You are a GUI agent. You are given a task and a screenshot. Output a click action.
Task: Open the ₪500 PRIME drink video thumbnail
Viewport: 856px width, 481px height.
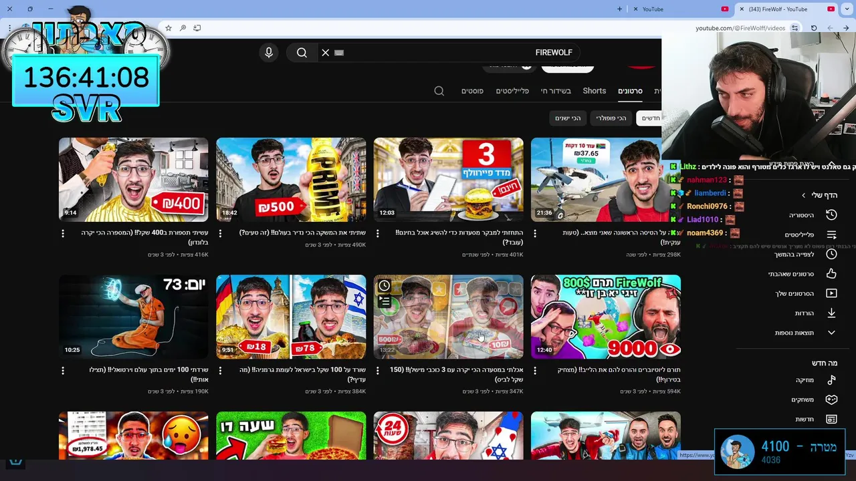[x=291, y=180]
